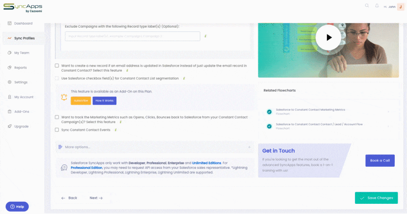The width and height of the screenshot is (407, 214).
Task: Click the Book a Call button
Action: [x=380, y=161]
